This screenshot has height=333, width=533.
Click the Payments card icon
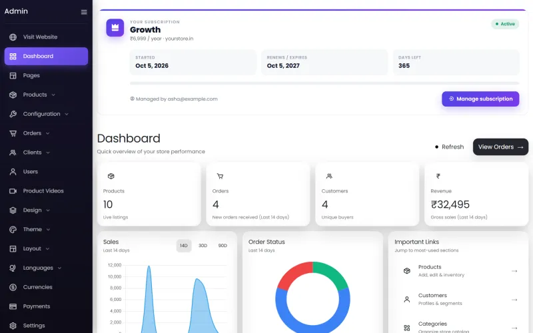(x=13, y=306)
